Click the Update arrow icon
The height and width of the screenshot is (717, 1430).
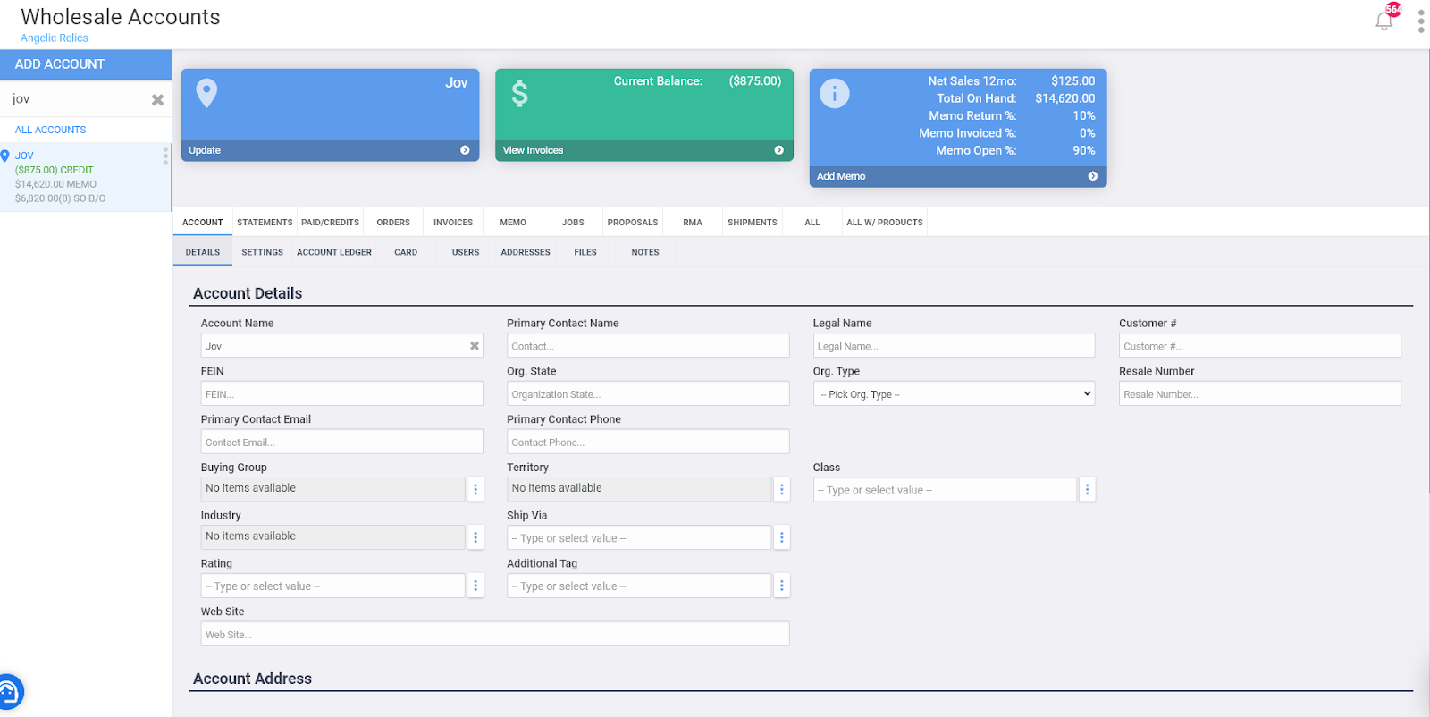click(x=465, y=150)
